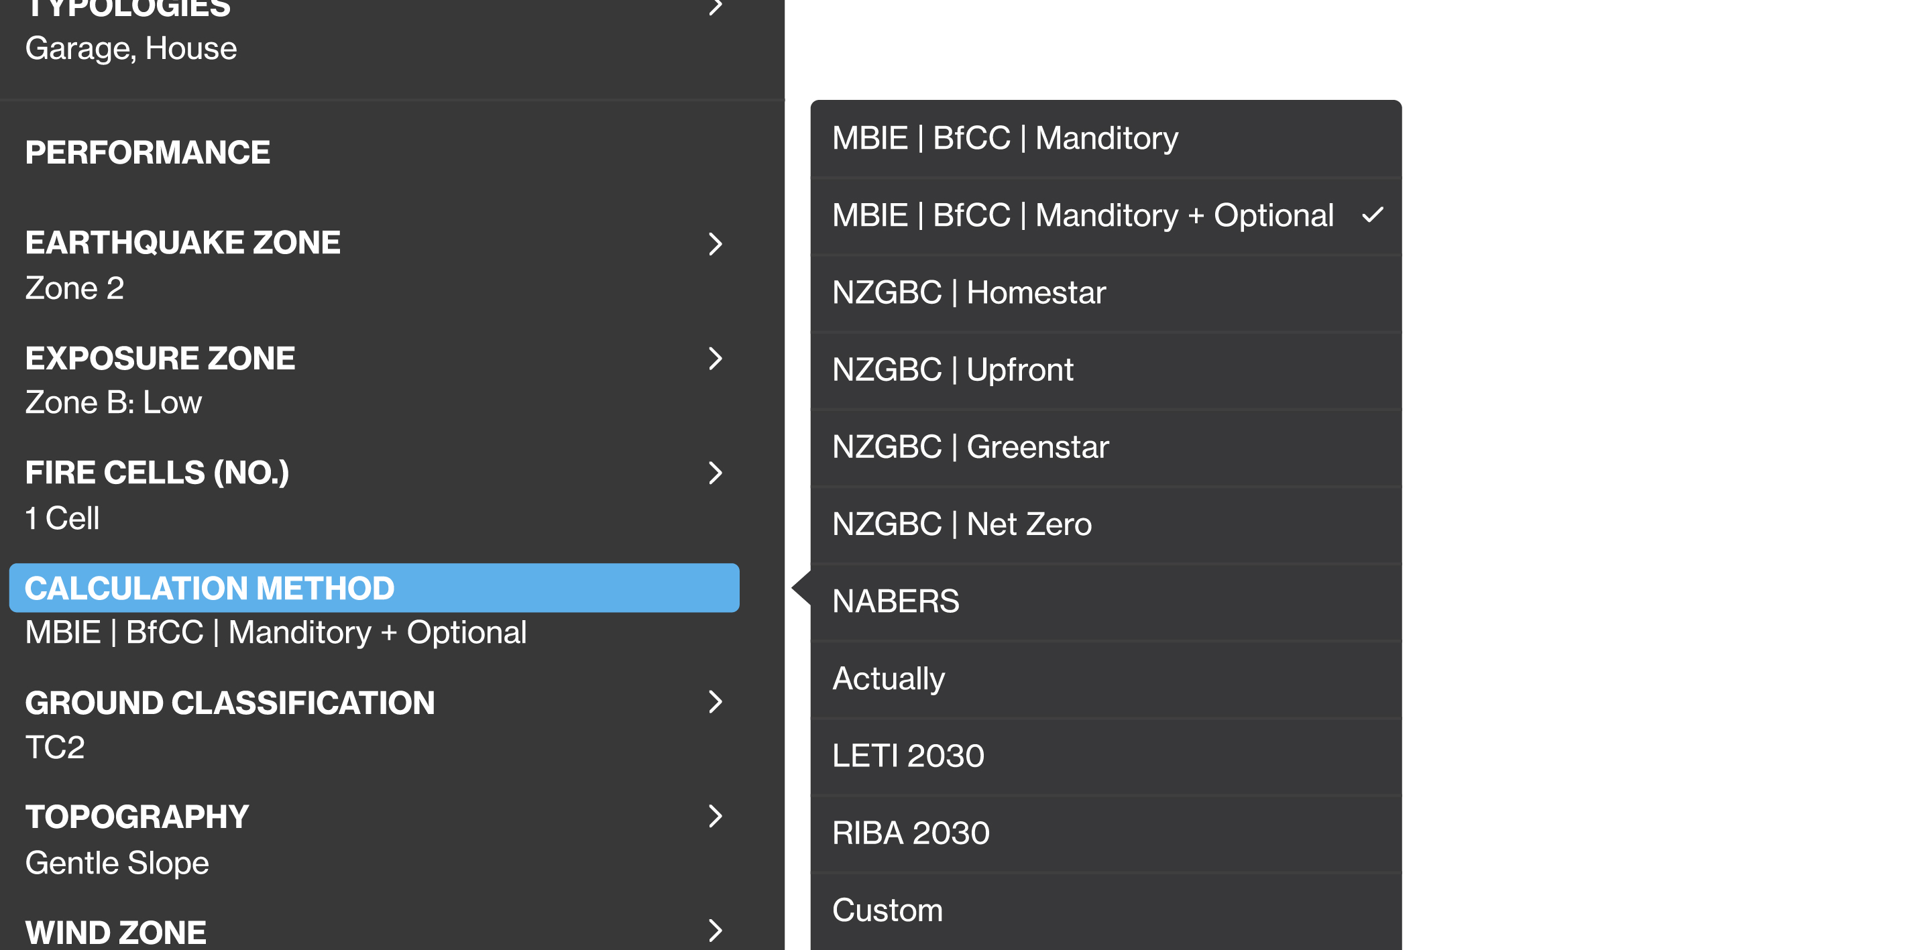The width and height of the screenshot is (1928, 950).
Task: Click checkmark on Manditory + Optional item
Action: 1372,215
